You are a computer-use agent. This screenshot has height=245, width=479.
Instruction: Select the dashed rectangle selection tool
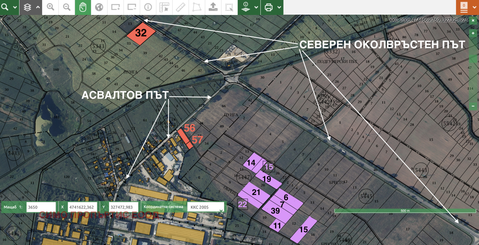(229, 7)
